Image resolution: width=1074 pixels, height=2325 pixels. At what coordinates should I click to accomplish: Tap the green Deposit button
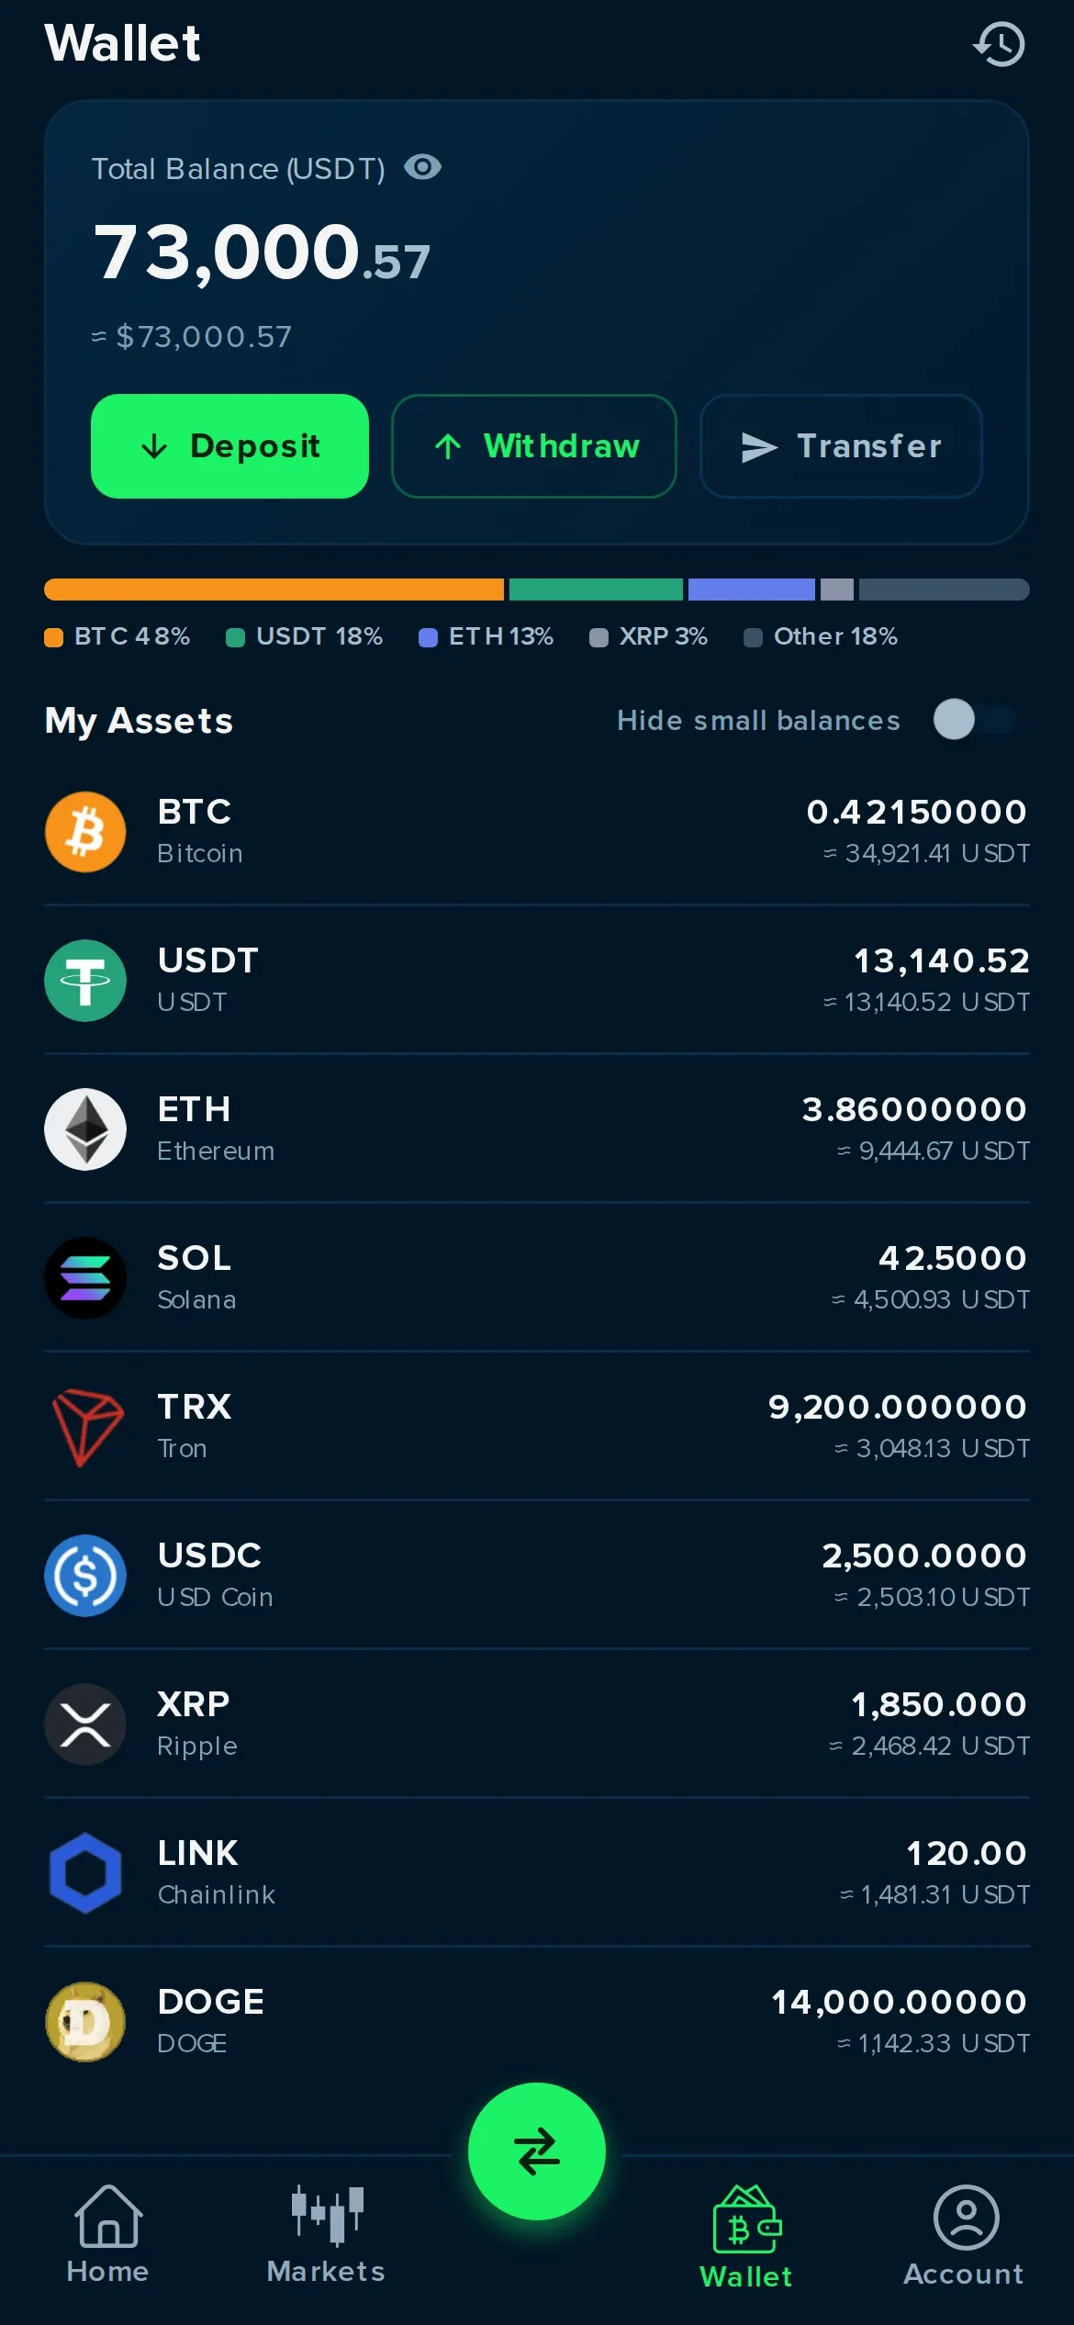[x=229, y=446]
